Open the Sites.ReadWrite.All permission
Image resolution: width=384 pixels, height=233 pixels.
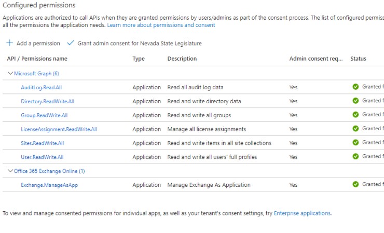pos(43,143)
